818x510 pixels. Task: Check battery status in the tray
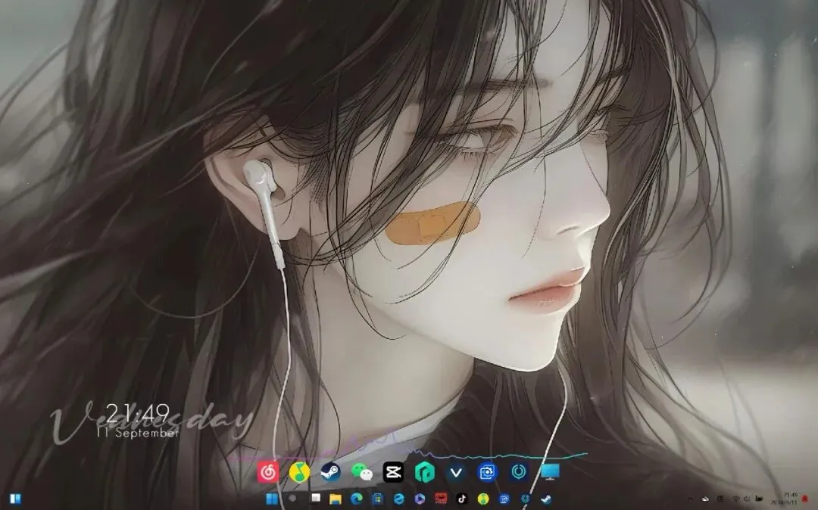tap(759, 499)
